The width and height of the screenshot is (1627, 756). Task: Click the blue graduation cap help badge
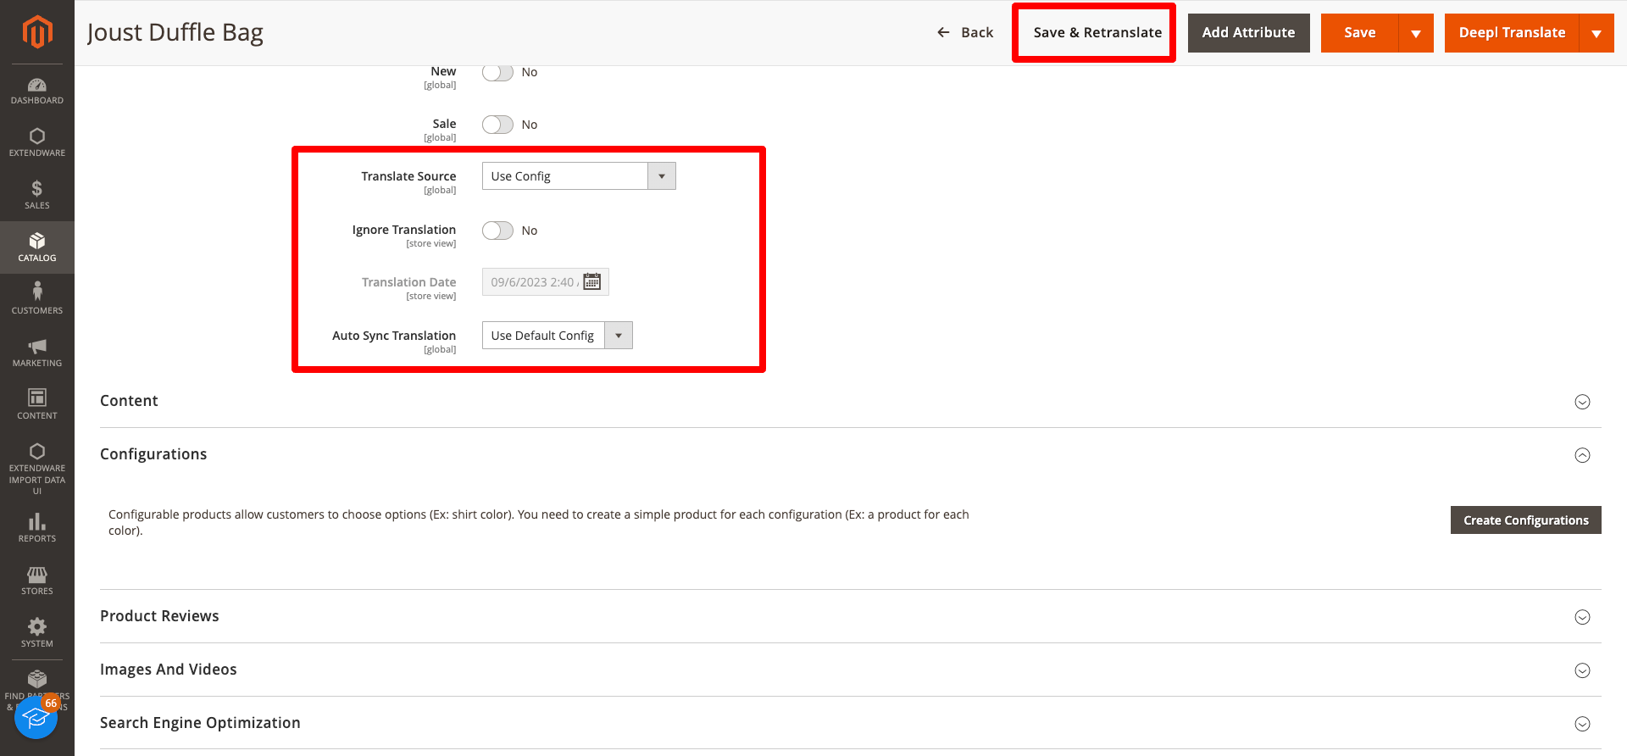(x=36, y=718)
